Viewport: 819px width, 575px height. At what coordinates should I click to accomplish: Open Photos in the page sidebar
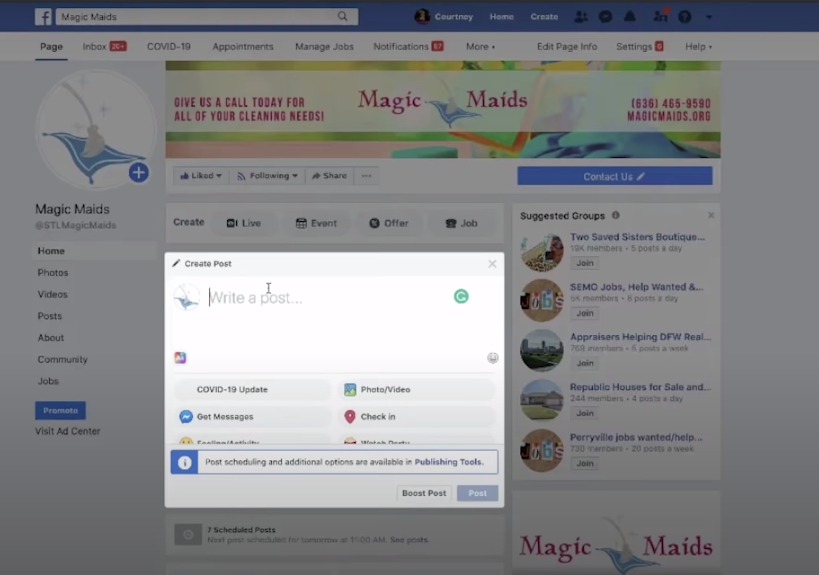pos(53,272)
